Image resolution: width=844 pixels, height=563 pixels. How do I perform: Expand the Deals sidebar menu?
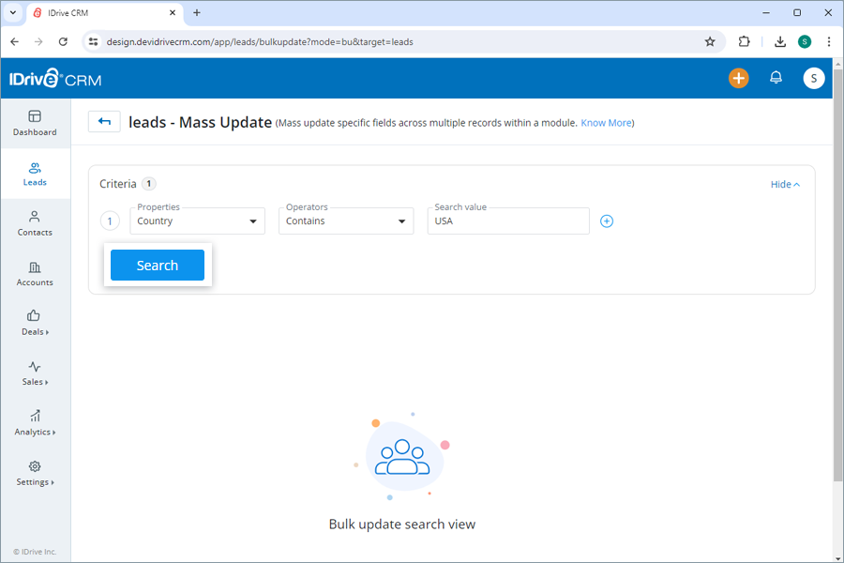click(35, 323)
